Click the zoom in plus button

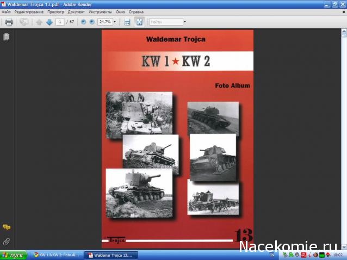(x=92, y=22)
